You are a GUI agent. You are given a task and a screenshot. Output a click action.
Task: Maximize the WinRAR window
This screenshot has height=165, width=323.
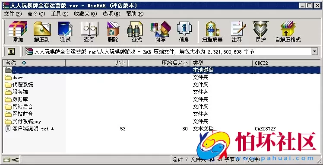pyautogui.click(x=310, y=6)
